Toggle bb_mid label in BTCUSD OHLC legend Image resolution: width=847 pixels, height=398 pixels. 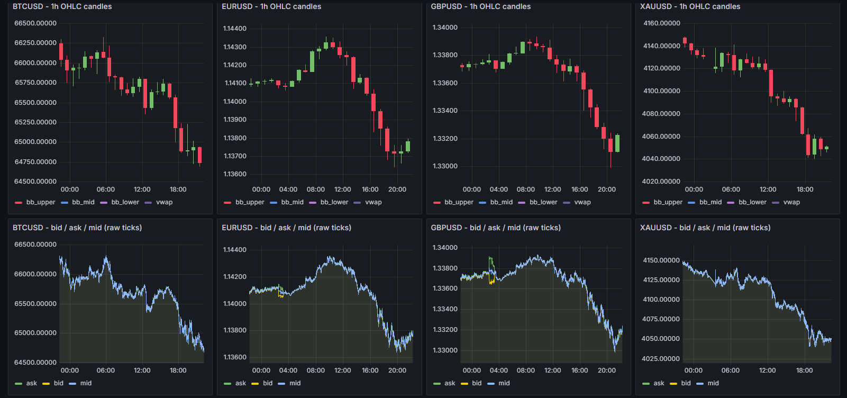coord(83,202)
